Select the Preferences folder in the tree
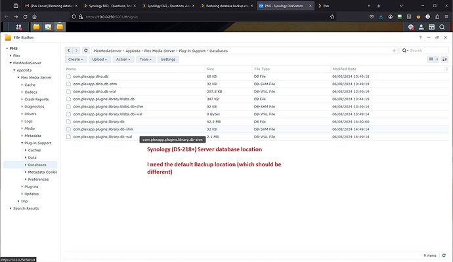The width and height of the screenshot is (453, 262). click(x=38, y=179)
